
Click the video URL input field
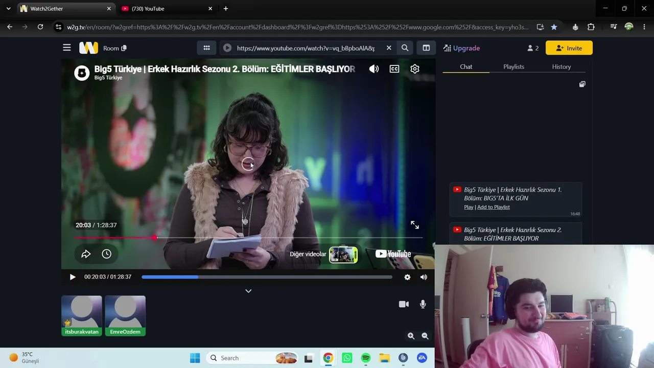point(306,48)
